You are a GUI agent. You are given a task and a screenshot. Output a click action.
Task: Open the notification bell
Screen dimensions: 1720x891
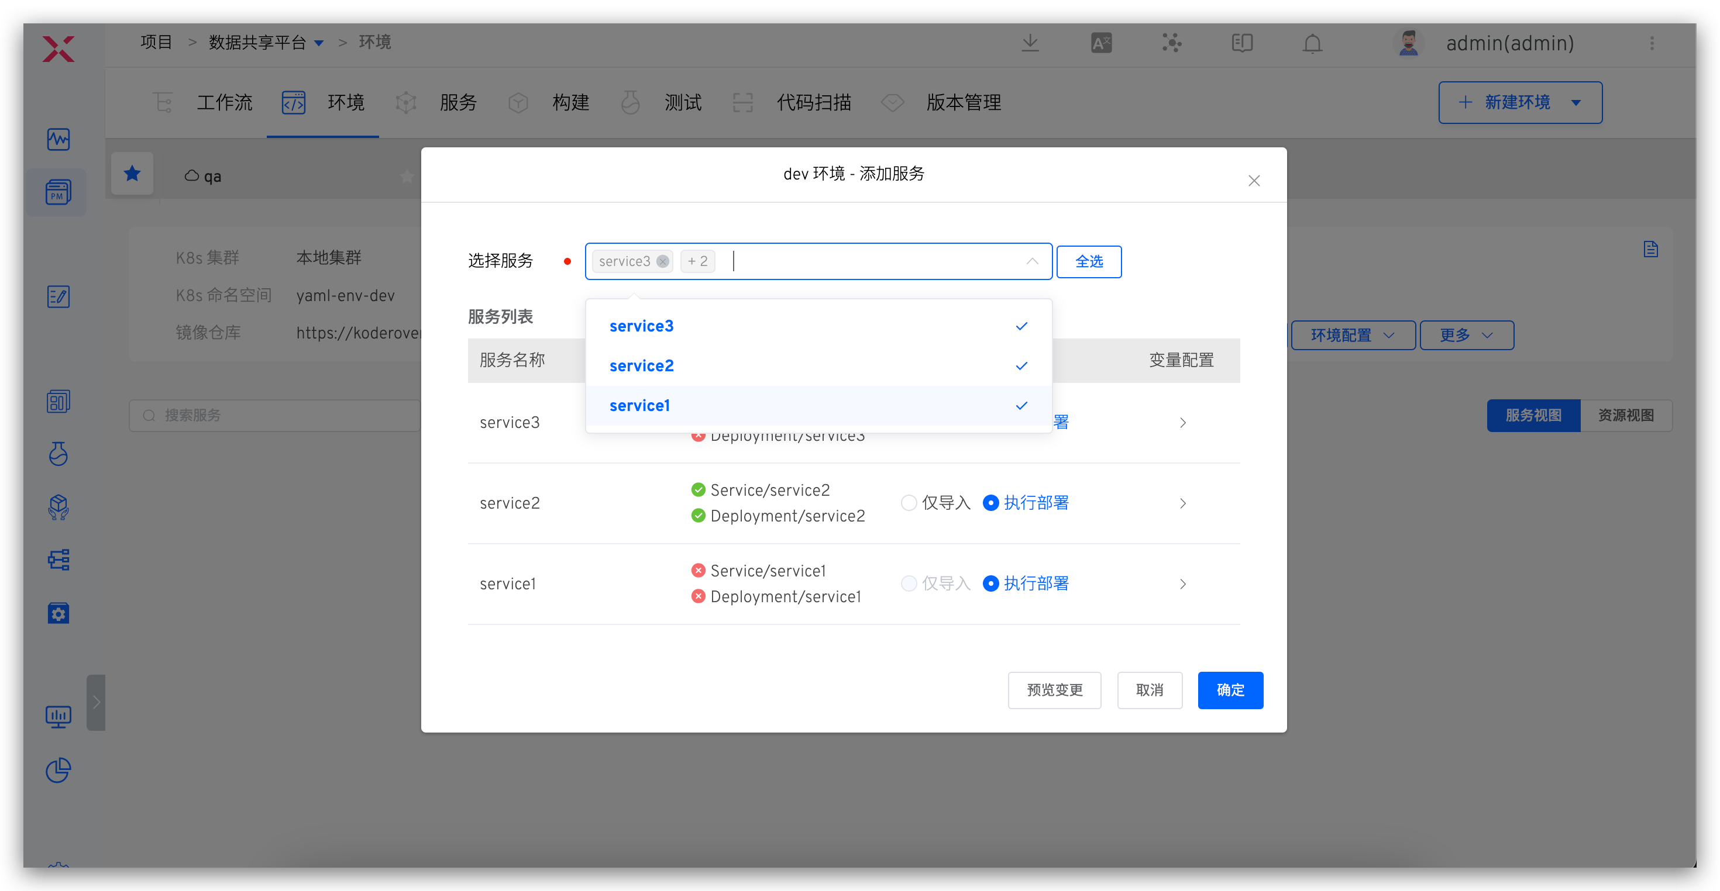coord(1312,43)
